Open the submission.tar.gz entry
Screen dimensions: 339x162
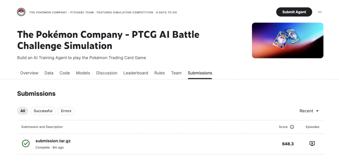pyautogui.click(x=53, y=141)
